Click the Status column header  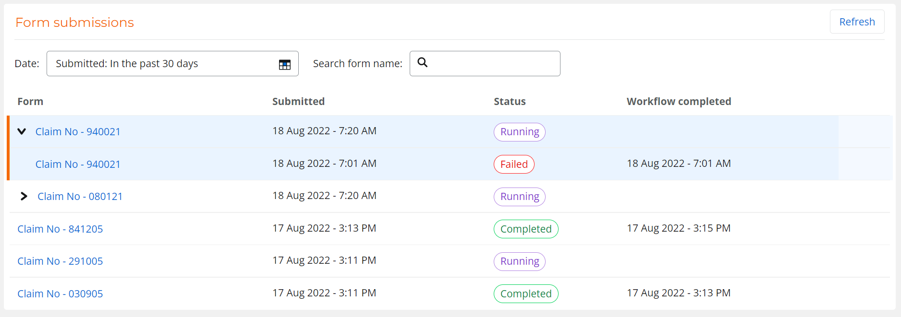[510, 101]
